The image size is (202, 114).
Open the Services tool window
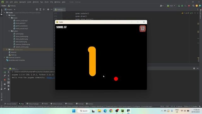coord(90,104)
